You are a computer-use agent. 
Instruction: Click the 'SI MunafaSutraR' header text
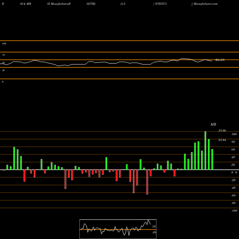tap(59, 4)
